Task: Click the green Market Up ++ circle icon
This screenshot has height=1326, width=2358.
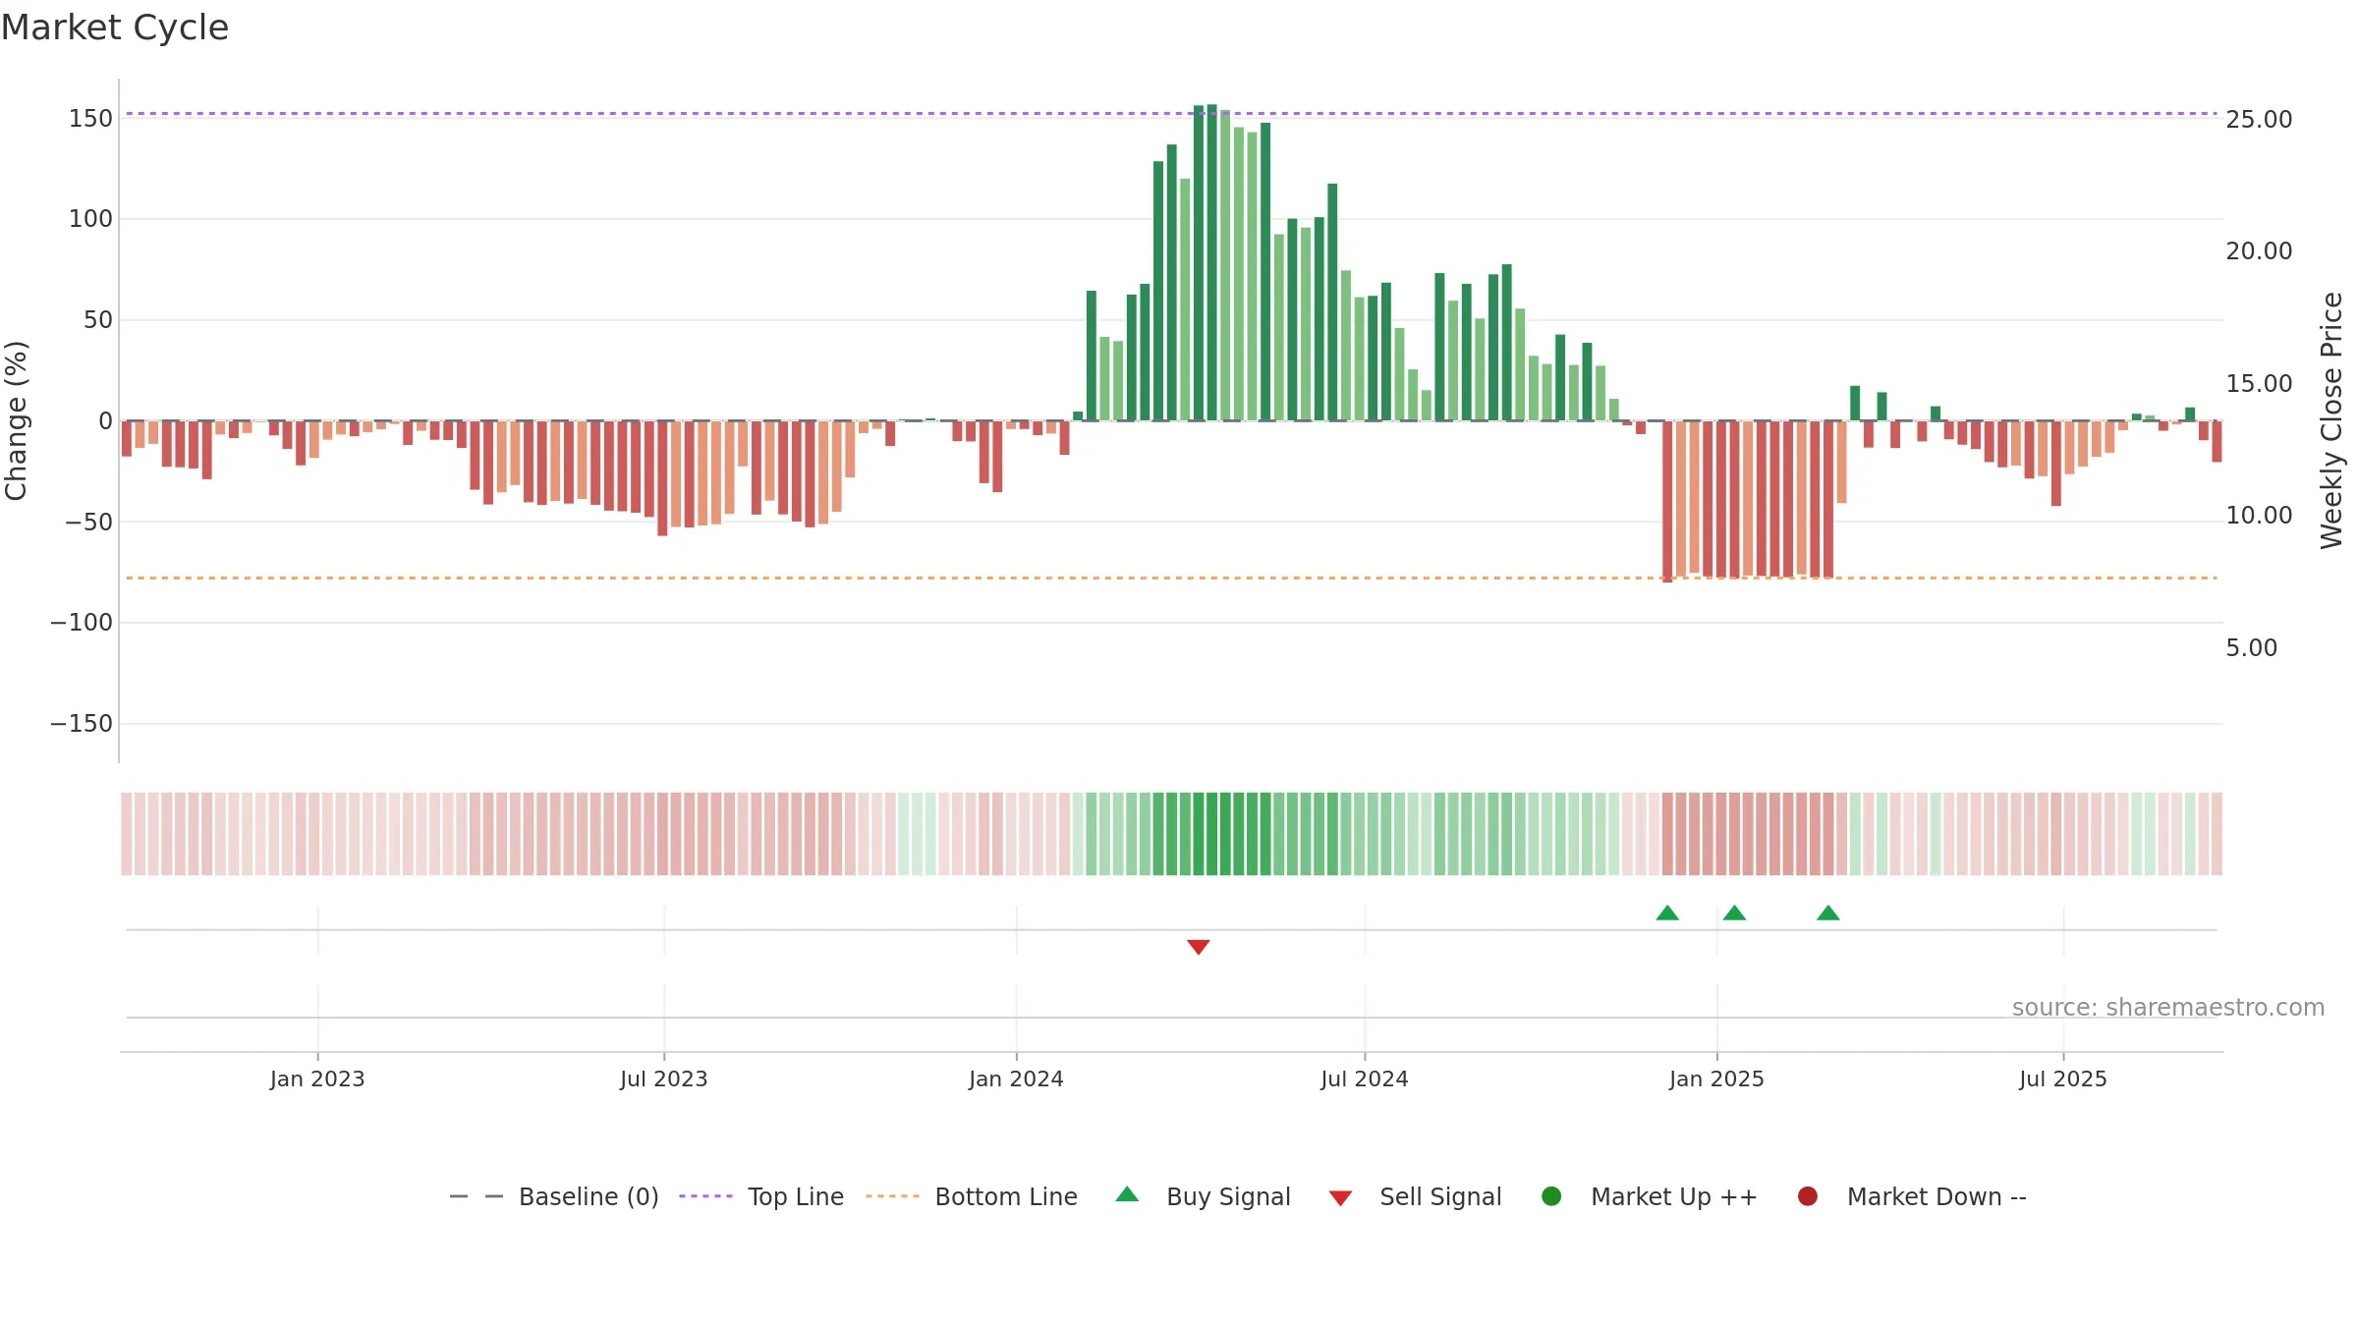Action: (x=1551, y=1195)
